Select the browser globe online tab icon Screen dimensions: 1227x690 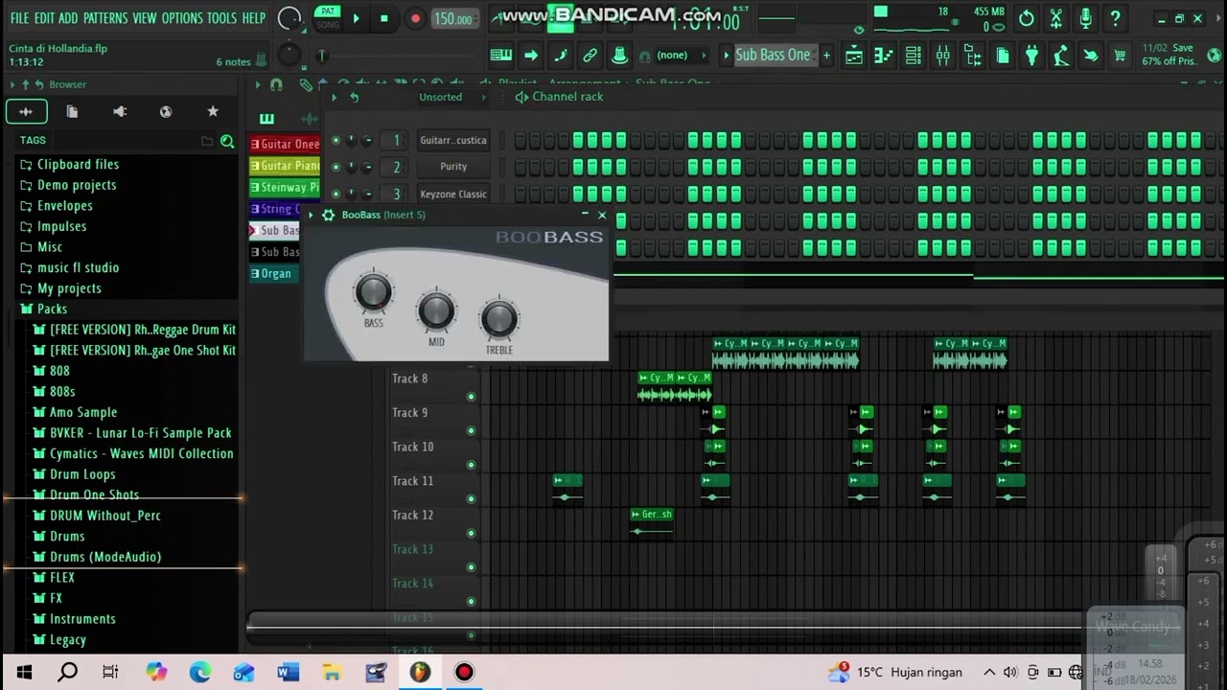(166, 112)
